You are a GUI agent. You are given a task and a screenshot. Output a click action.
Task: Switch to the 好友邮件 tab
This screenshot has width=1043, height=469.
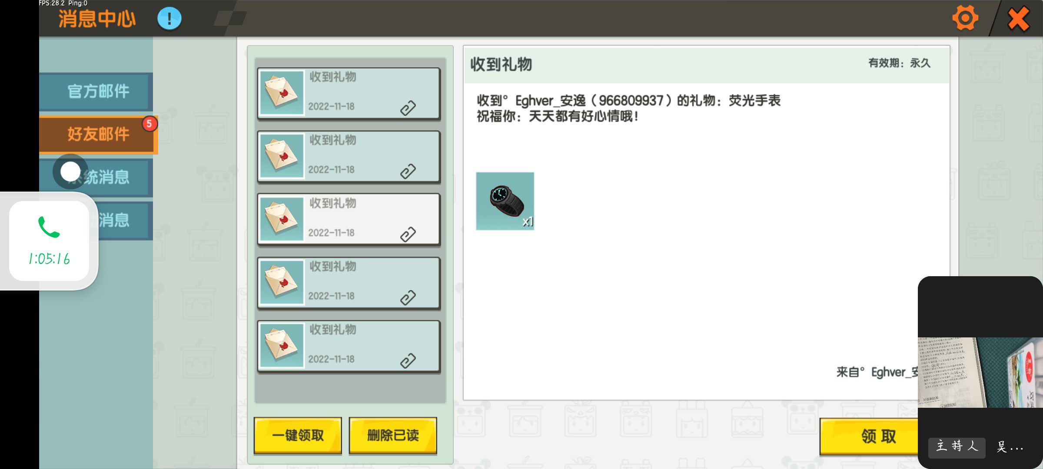pos(98,135)
